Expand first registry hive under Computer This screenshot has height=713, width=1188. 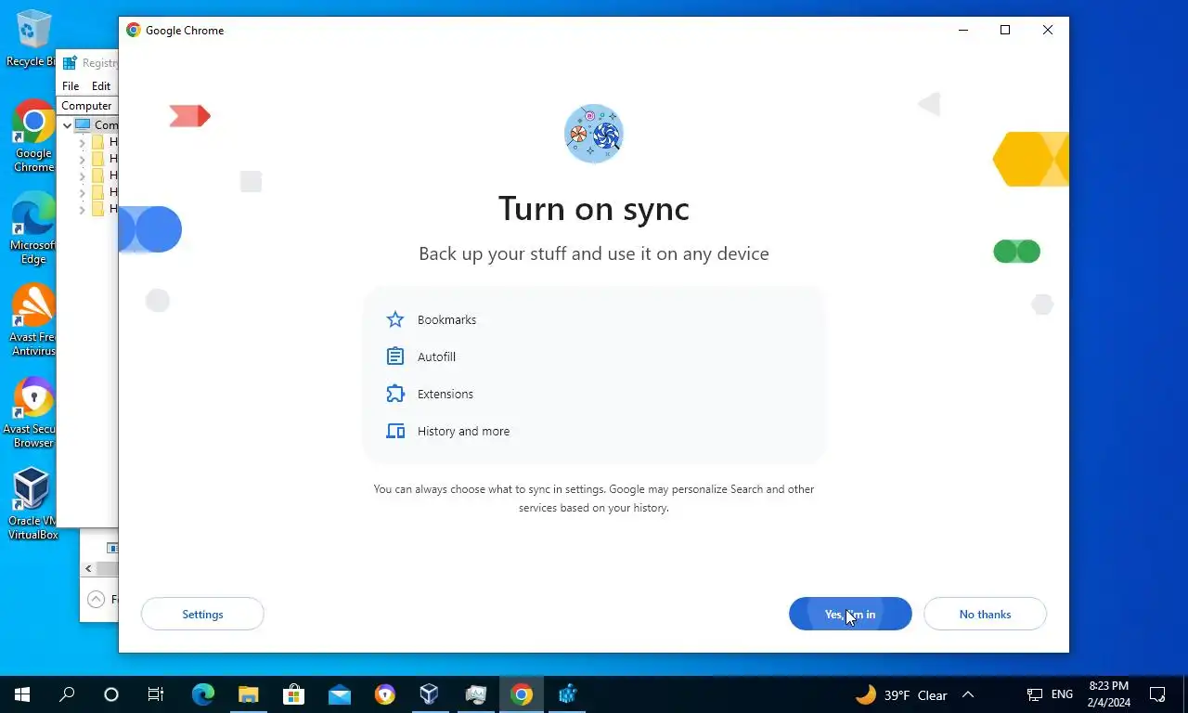tap(83, 142)
